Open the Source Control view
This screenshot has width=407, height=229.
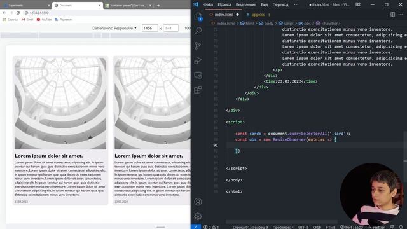click(x=198, y=46)
